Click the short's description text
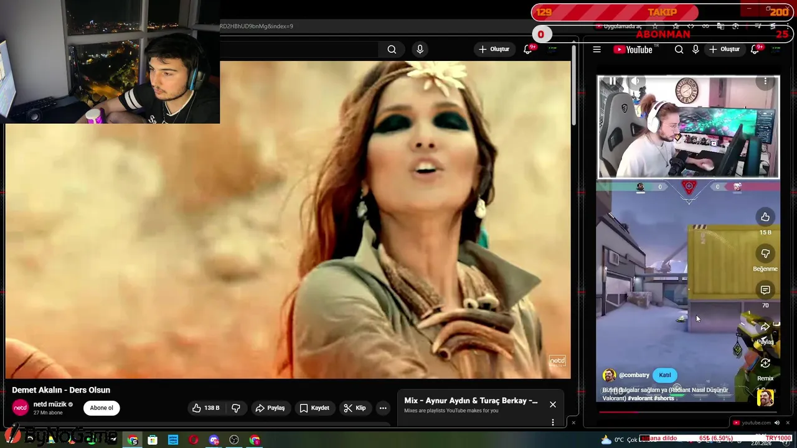797x448 pixels. [665, 394]
